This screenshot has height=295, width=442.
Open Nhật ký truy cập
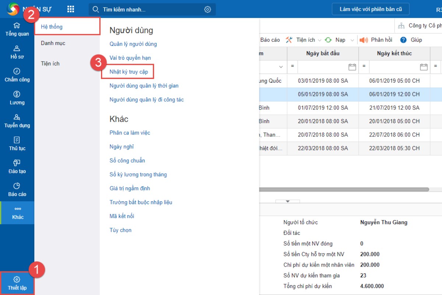click(x=129, y=72)
